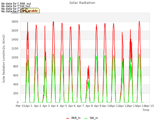Viewport: 165px width, 123px height.
Task: Click the Solar Radiation chart title
Action: pyautogui.click(x=82, y=3)
